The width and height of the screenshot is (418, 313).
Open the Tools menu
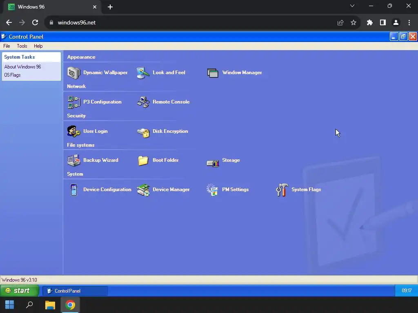[22, 46]
